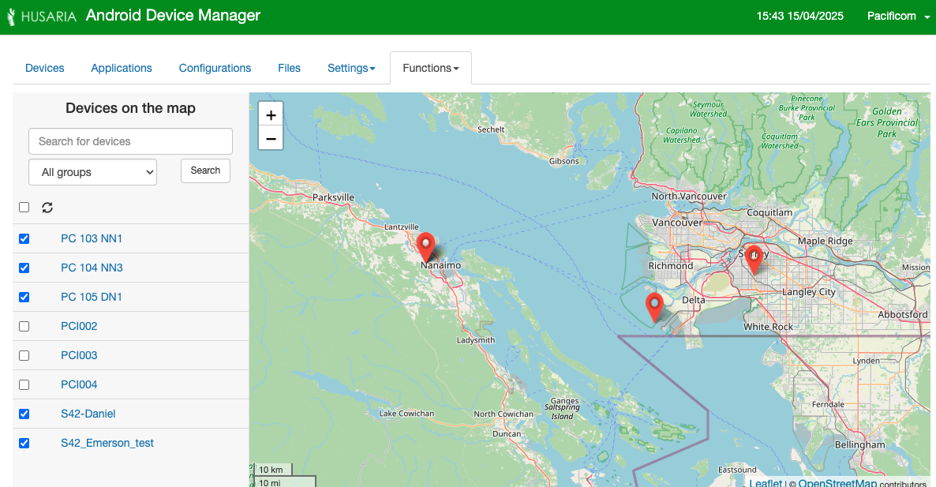Screen dimensions: 936x487
Task: Click the Richmond label on the map
Action: (671, 265)
